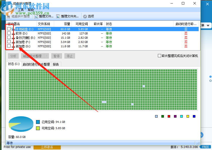Viewport: 212px width, 150px height.
Task: Sort by the 文件系统 column header
Action: [x=45, y=24]
